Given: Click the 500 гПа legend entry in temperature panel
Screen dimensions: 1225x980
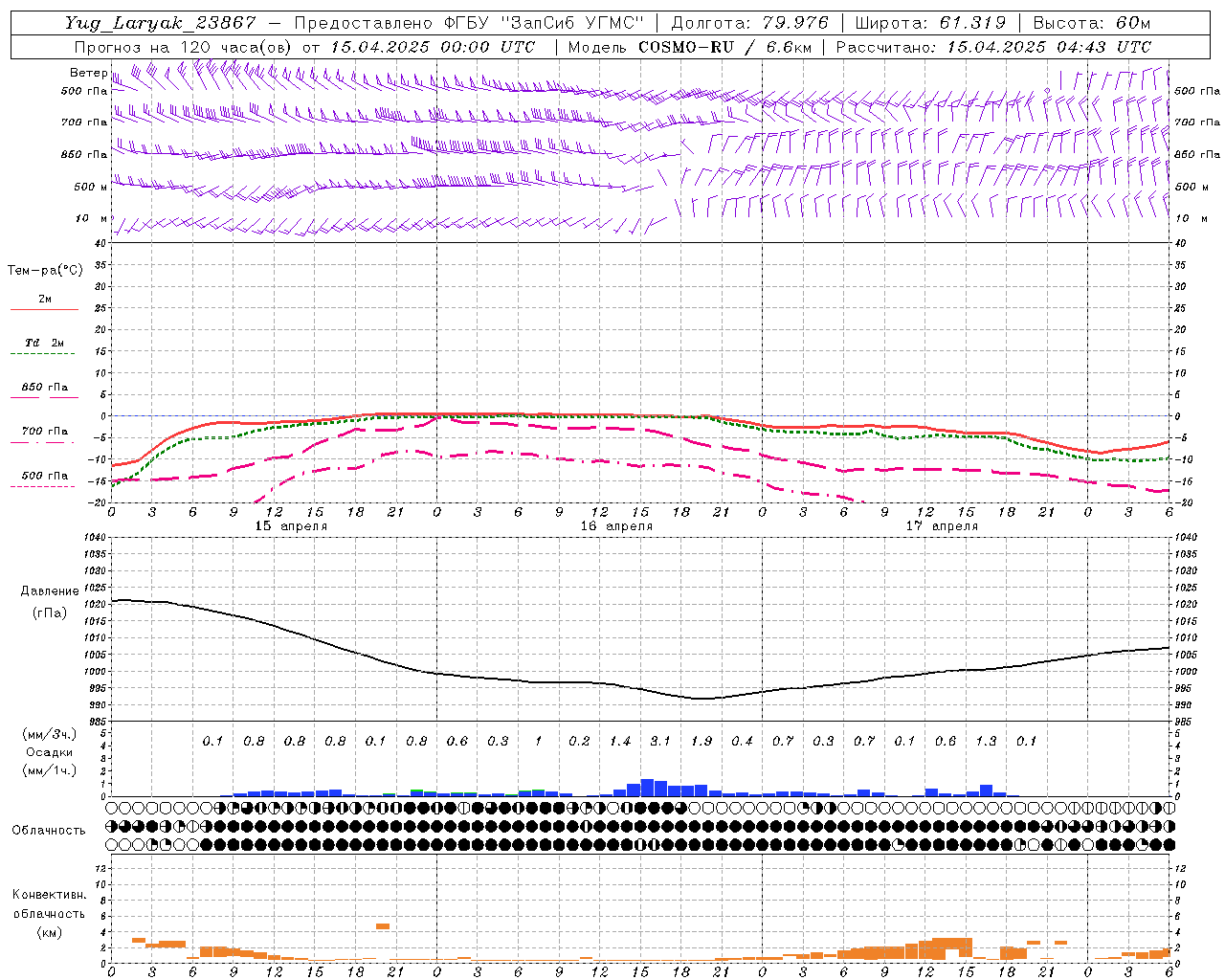Looking at the screenshot, I should point(44,476).
